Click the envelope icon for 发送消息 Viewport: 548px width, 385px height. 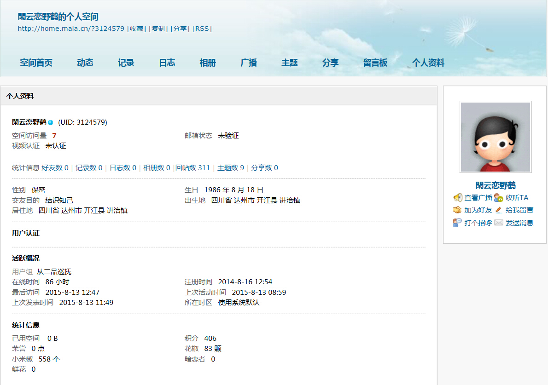(499, 223)
